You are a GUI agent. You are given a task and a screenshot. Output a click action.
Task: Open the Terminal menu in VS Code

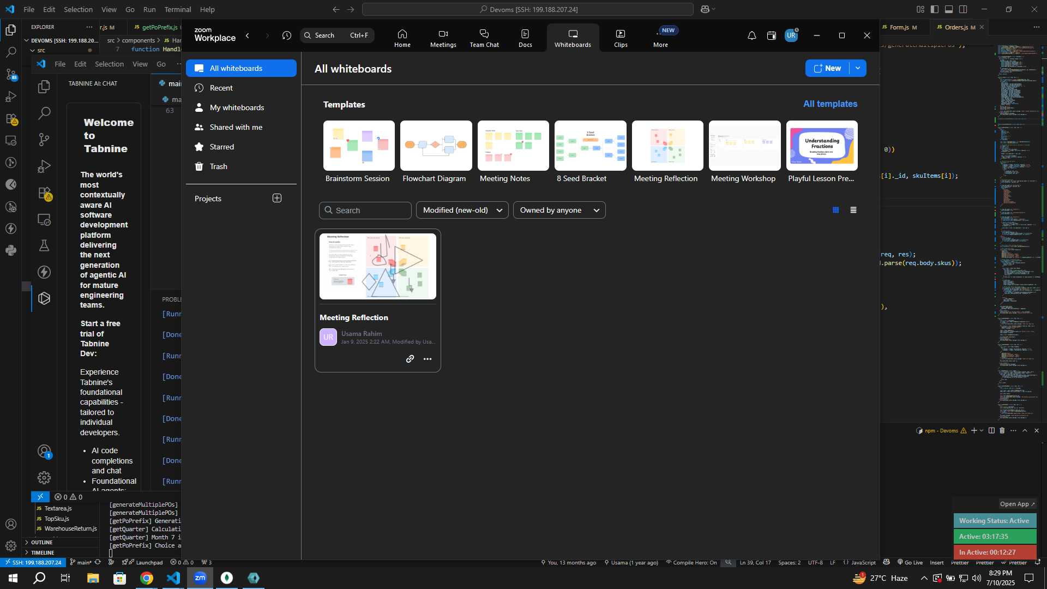[178, 9]
